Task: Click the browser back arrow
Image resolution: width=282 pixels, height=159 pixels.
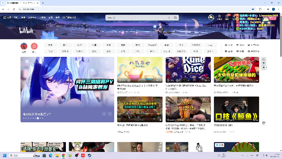Action: 3,9
